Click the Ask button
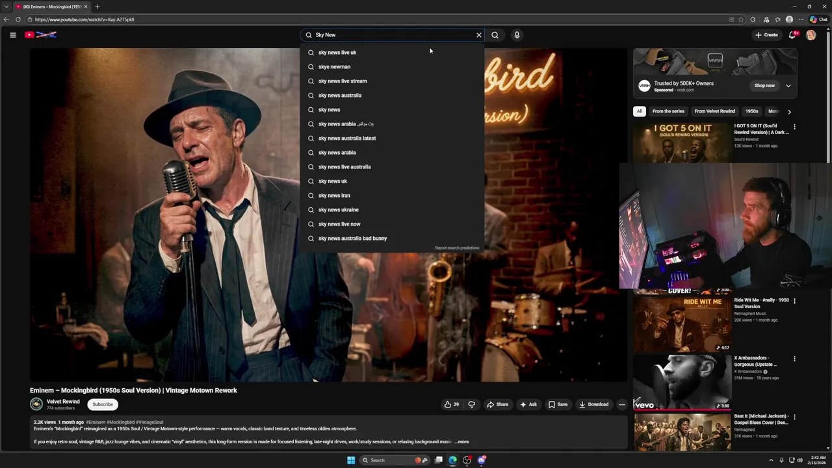 528,404
